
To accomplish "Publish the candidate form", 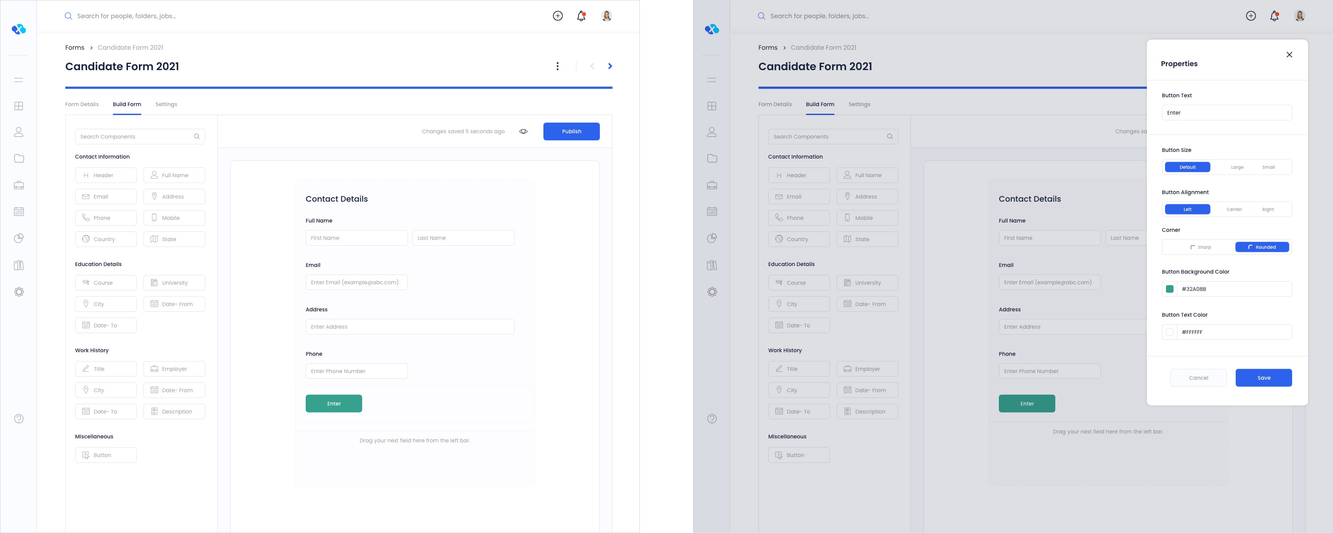I will click(571, 131).
